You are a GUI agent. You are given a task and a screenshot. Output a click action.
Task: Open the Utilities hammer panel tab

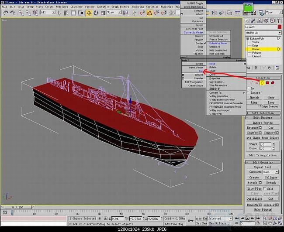pos(279,21)
